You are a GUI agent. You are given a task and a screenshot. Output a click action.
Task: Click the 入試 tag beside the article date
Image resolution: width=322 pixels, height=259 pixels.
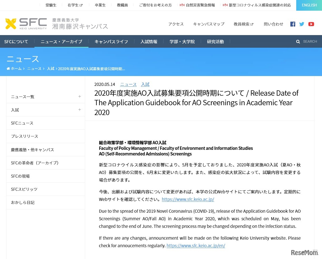(145, 84)
